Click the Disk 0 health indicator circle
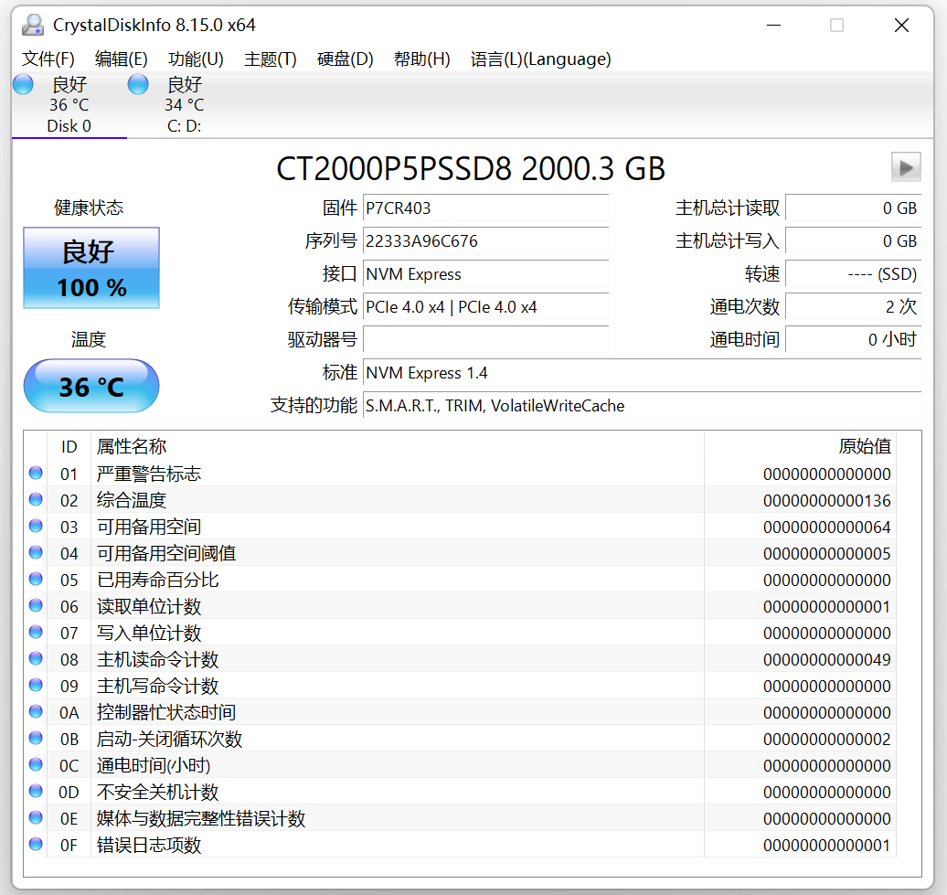Image resolution: width=947 pixels, height=895 pixels. [x=21, y=83]
